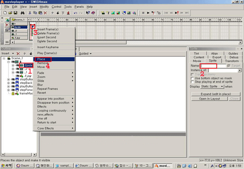This screenshot has height=169, width=244.
Task: Click the Insert Scene clapperboard icon
Action: [x=103, y=13]
